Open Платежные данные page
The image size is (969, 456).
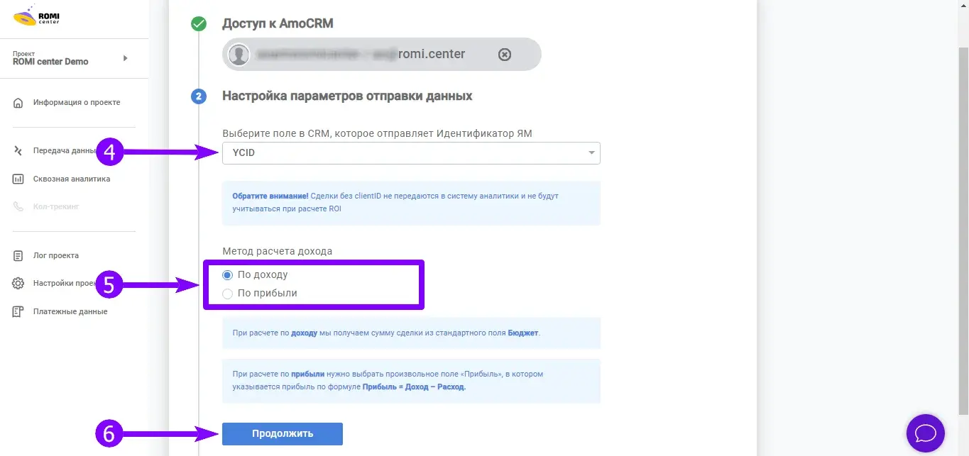pyautogui.click(x=70, y=311)
